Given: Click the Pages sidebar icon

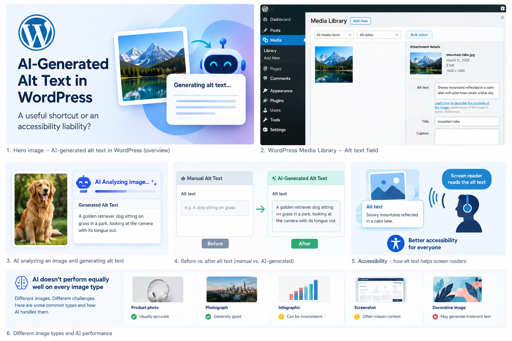Looking at the screenshot, I should tap(265, 69).
